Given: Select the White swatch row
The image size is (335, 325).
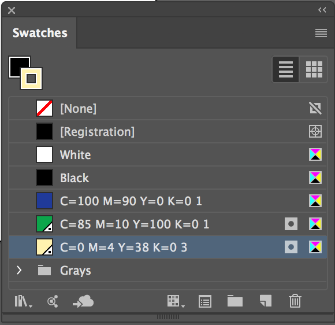Looking at the screenshot, I should click(168, 154).
